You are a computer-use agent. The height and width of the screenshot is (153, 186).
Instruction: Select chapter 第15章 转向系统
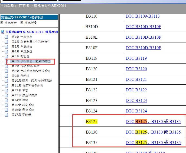point(23,105)
